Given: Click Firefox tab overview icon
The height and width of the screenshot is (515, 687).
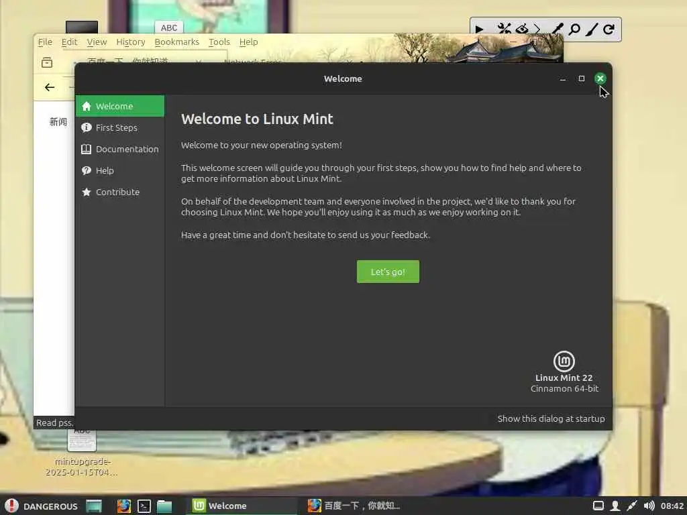Looking at the screenshot, I should 47,62.
